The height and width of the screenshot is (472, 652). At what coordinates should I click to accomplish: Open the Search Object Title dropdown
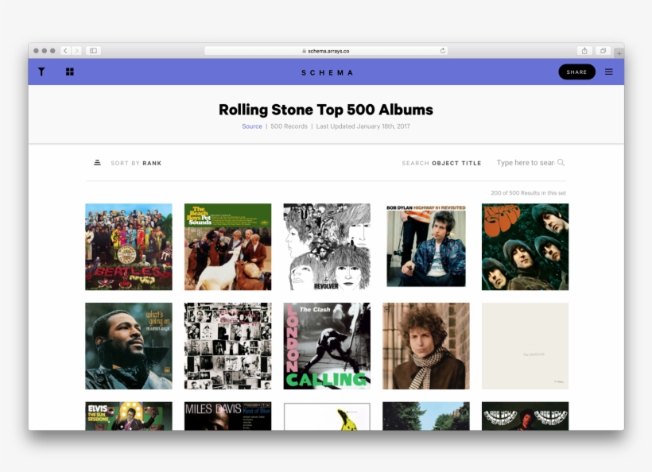[x=441, y=163]
